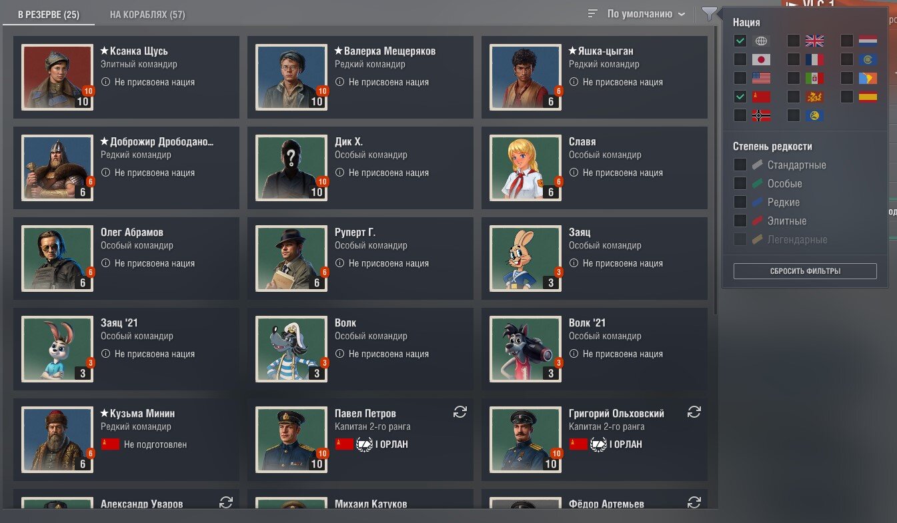Viewport: 897px width, 523px height.
Task: Open the По умолчанию sorting dropdown
Action: 646,13
